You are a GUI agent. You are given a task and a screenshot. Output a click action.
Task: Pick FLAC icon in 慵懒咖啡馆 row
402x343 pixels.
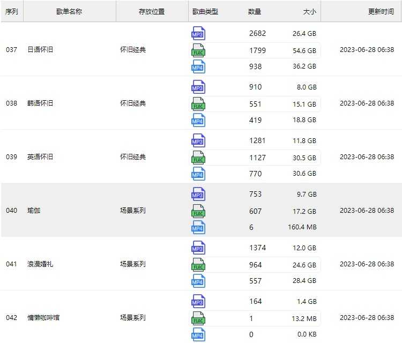coord(198,318)
